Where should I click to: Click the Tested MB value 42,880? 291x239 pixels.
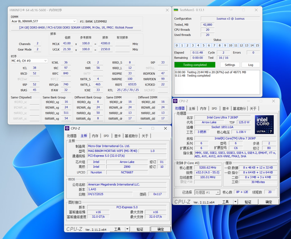[207, 24]
